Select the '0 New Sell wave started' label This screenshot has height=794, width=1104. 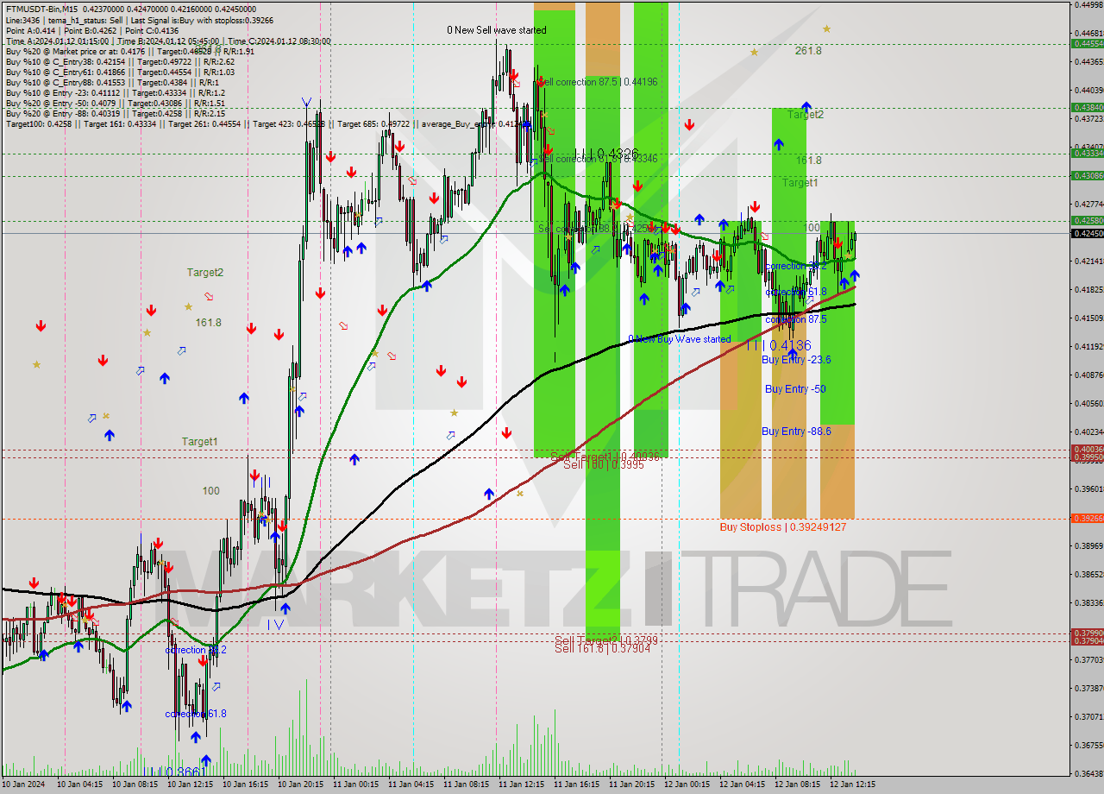(x=496, y=30)
